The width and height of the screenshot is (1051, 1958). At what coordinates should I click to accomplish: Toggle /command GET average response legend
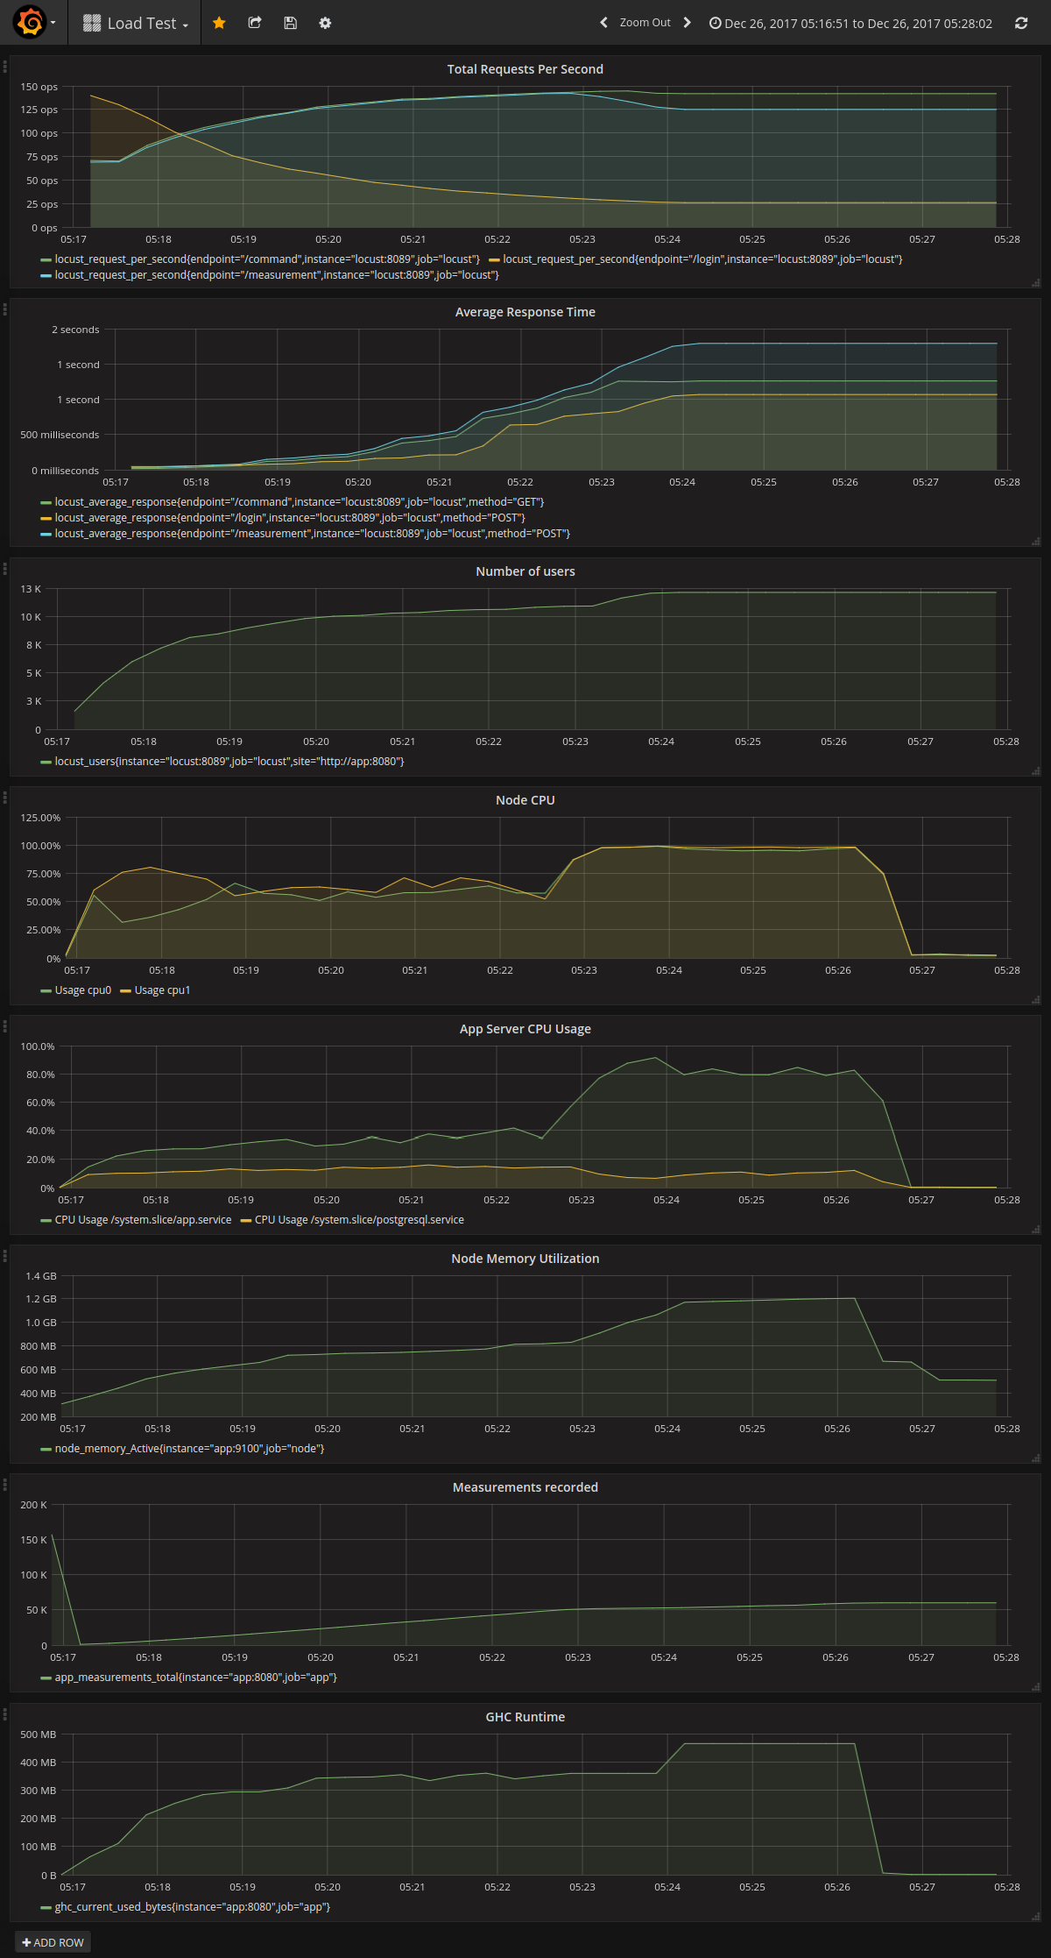300,502
